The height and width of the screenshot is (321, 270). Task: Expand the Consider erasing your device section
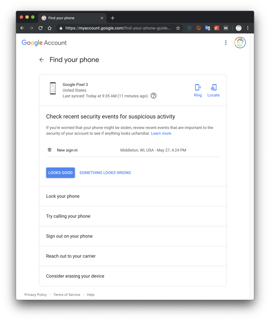point(75,276)
